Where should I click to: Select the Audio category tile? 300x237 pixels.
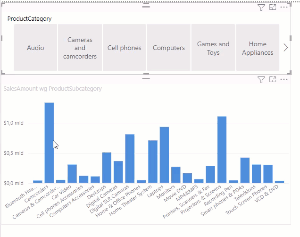(35, 48)
